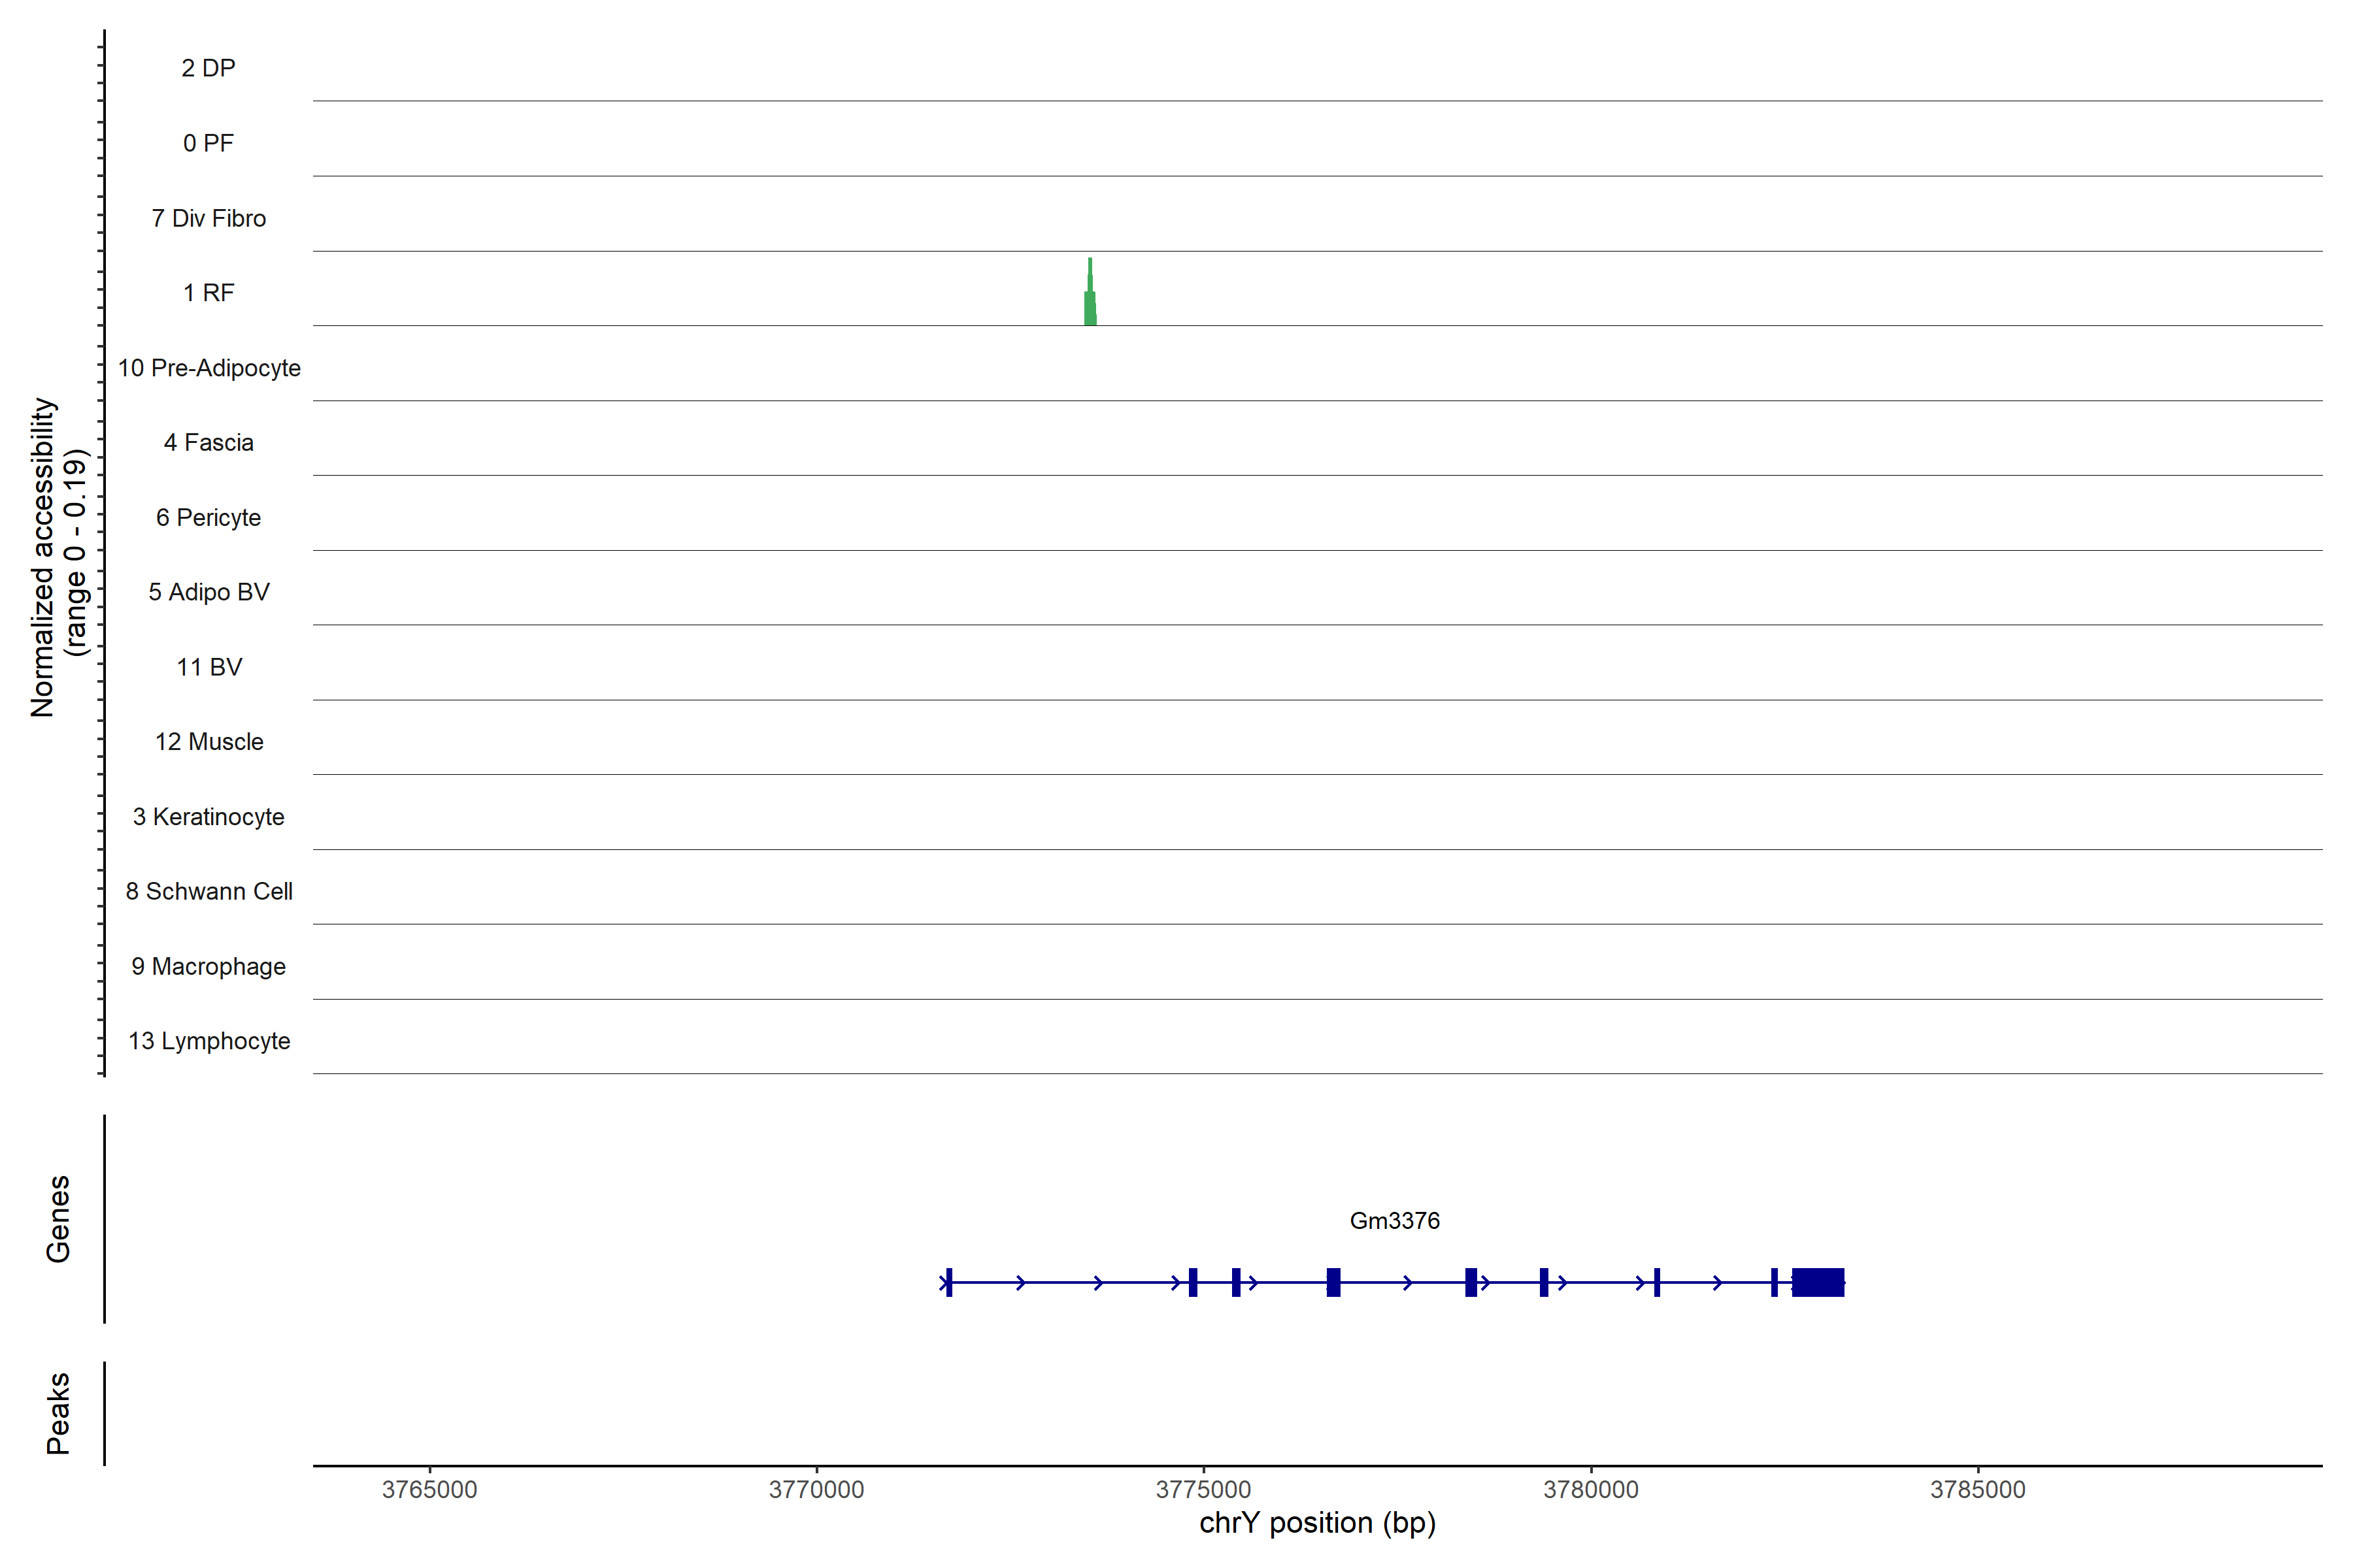Select the 1 RF track label
Screen dimensions: 2353x1568
click(208, 293)
